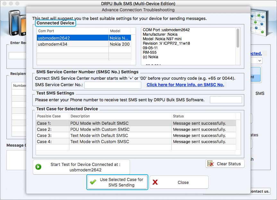Screen dimensions: 277x200
Task: Open Click here for More info on SMSC No.
Action: click(x=185, y=85)
